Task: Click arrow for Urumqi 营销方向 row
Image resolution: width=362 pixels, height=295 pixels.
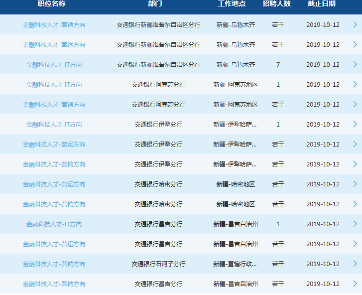Action: (355, 24)
